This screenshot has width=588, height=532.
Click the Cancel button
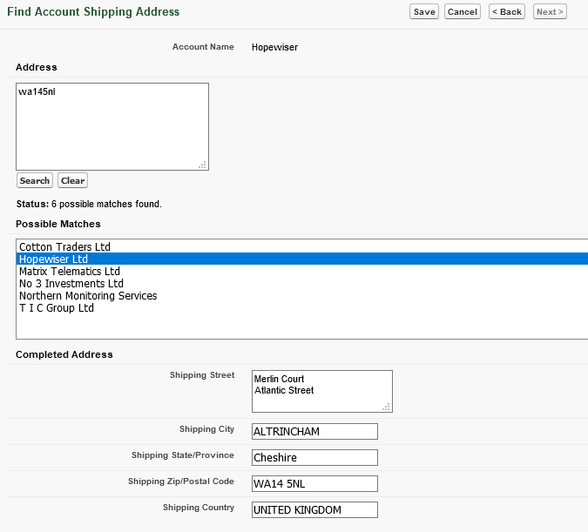[463, 11]
